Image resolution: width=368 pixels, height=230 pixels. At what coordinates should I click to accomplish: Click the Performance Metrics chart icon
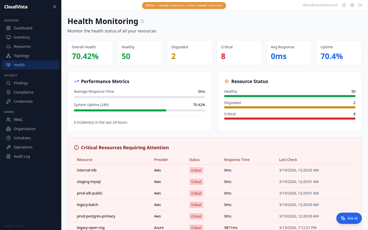(76, 81)
